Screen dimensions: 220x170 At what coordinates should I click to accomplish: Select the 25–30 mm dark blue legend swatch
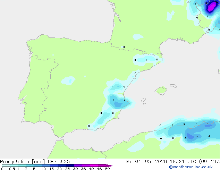pos(70,165)
